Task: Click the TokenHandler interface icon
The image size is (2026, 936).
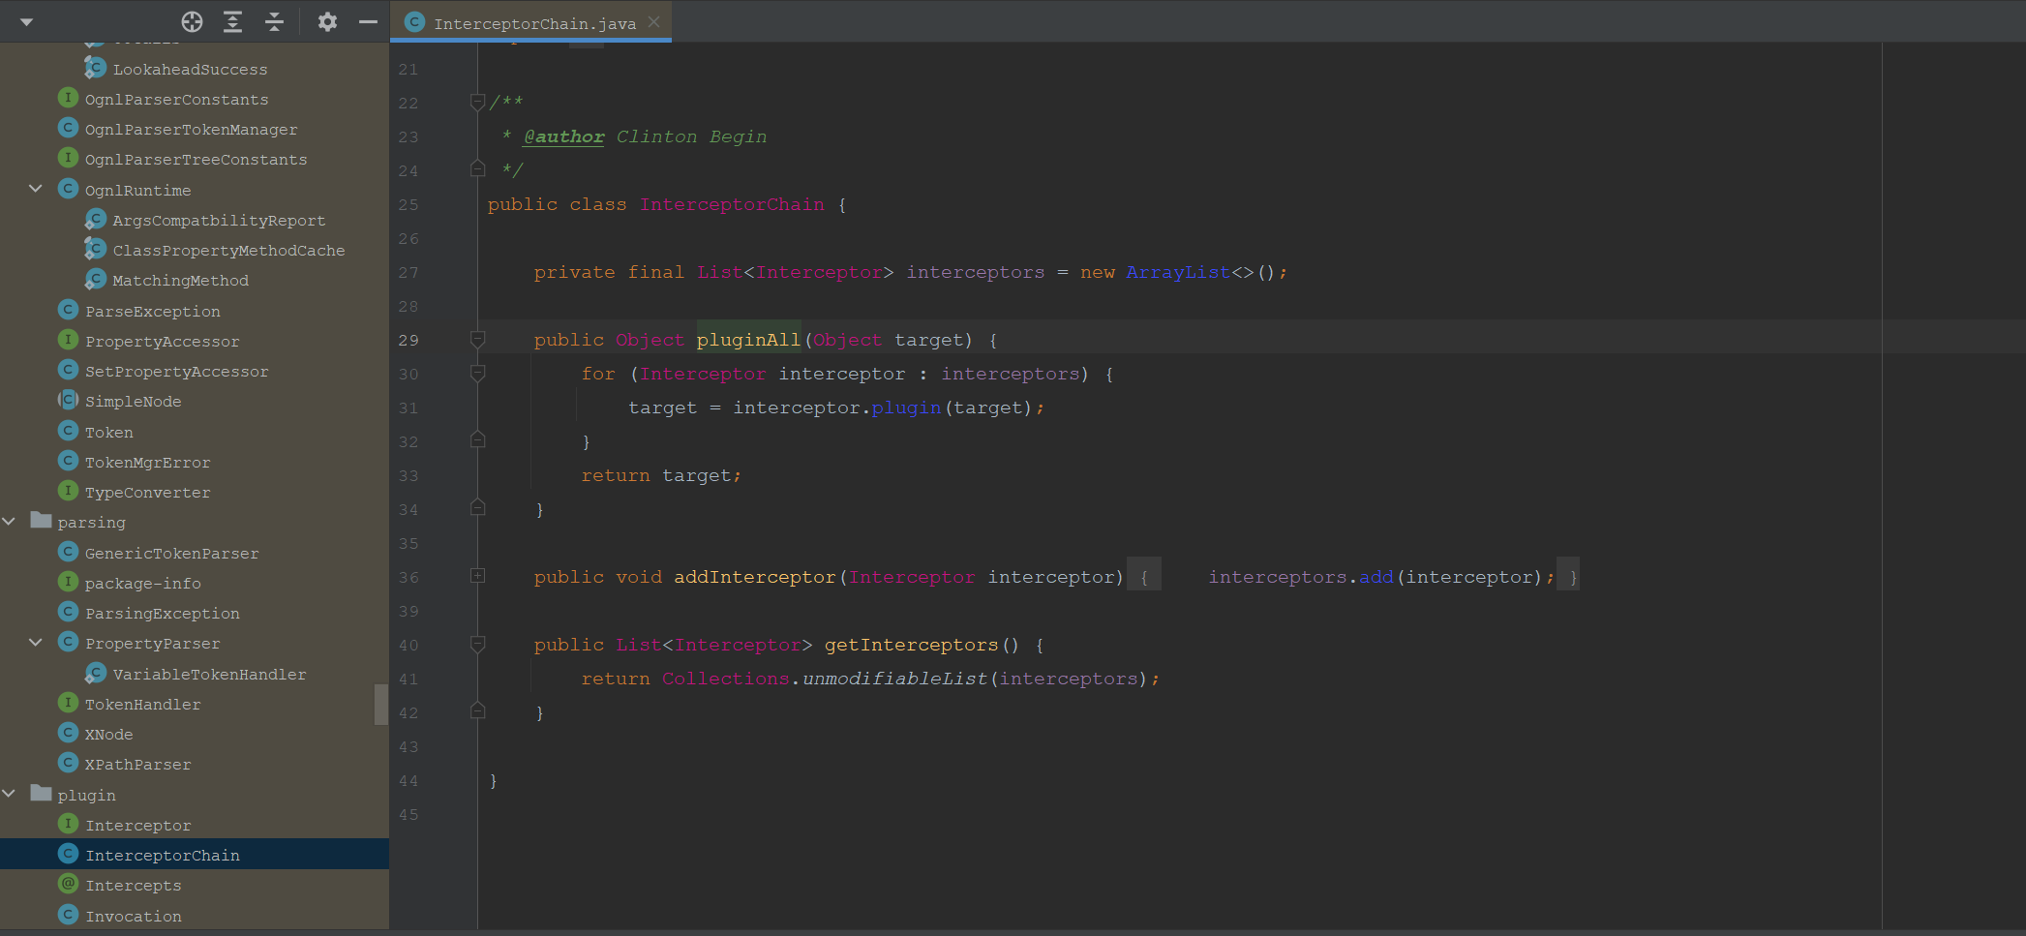Action: (x=68, y=703)
